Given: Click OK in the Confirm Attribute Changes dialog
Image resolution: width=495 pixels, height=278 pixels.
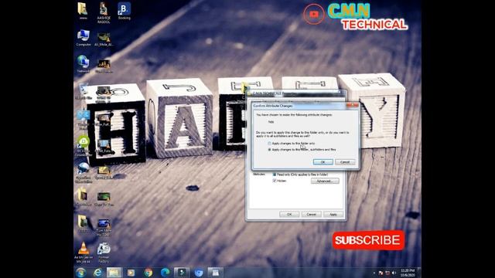Looking at the screenshot, I should click(x=323, y=162).
